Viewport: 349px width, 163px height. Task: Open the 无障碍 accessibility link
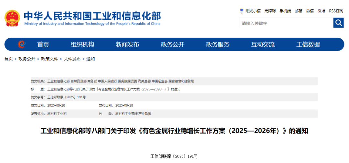point(270,11)
